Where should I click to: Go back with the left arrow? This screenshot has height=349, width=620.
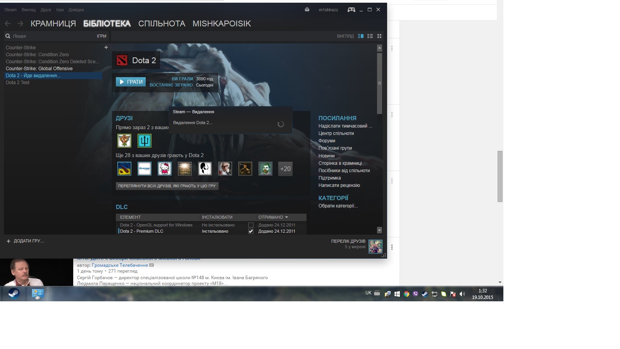click(8, 24)
